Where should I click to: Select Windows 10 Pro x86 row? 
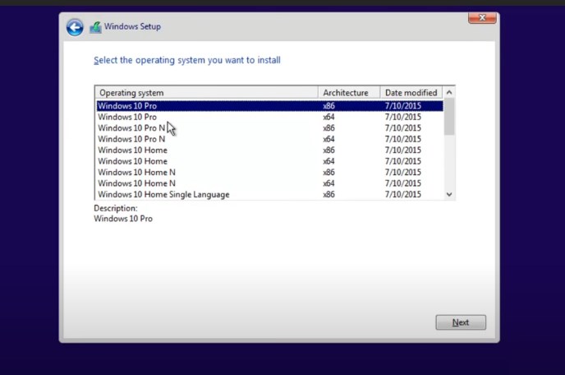tap(270, 106)
